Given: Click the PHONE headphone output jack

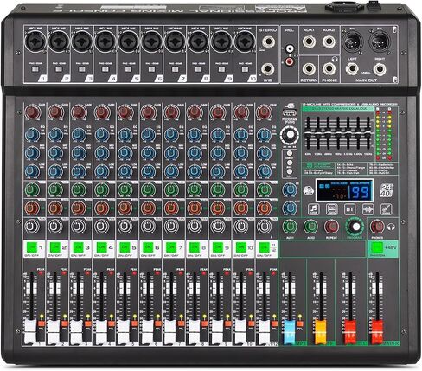Looking at the screenshot, I should [329, 69].
